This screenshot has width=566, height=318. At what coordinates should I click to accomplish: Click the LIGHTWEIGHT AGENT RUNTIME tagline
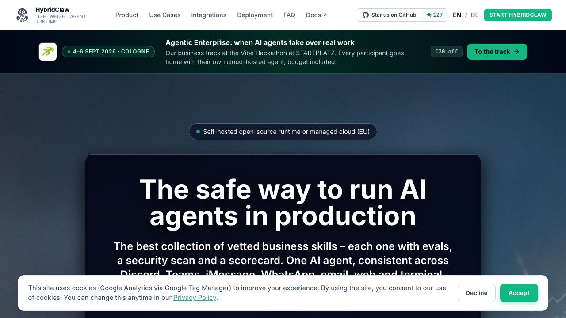61,19
